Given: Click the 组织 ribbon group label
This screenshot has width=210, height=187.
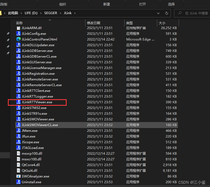Looking at the screenshot, I should [63, 4].
